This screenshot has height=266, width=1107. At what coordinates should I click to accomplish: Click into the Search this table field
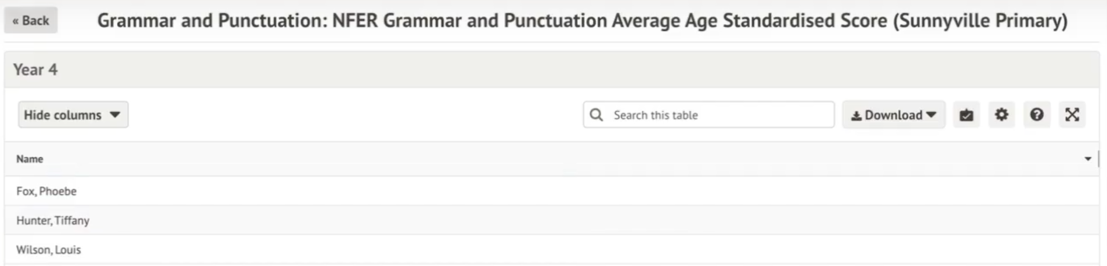click(719, 115)
